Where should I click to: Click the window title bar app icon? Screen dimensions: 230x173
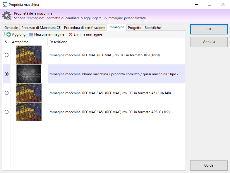4,5
